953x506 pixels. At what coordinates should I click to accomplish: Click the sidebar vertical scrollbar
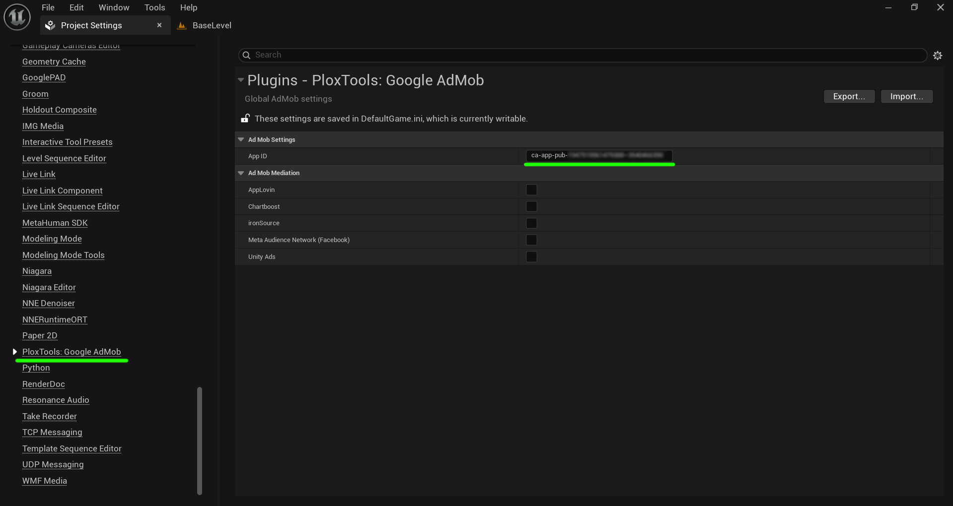click(x=200, y=440)
